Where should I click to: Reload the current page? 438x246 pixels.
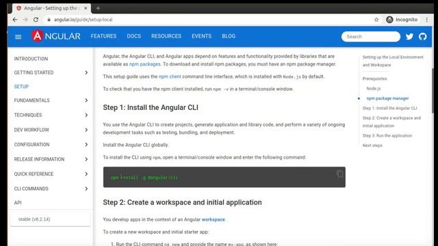(x=36, y=20)
